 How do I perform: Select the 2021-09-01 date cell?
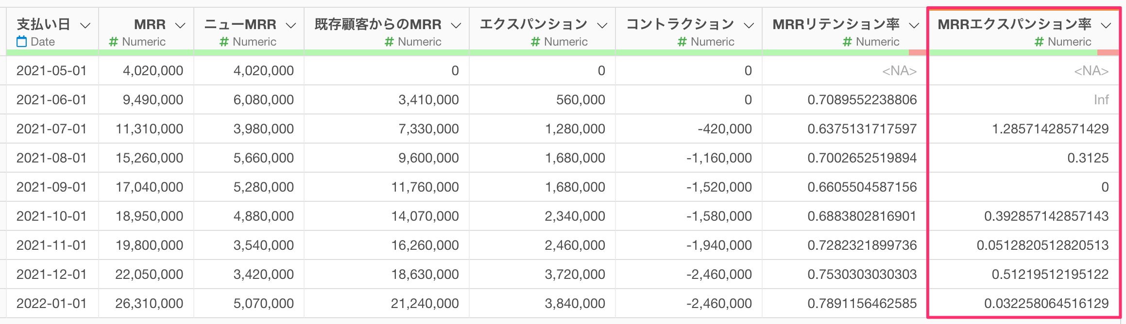tap(52, 187)
